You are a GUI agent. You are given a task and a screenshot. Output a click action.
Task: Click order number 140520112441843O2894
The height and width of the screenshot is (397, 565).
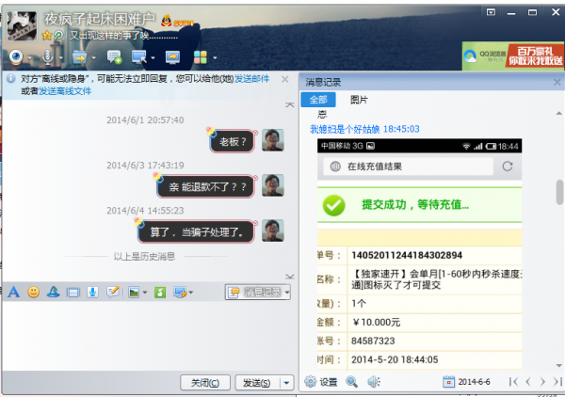(407, 255)
